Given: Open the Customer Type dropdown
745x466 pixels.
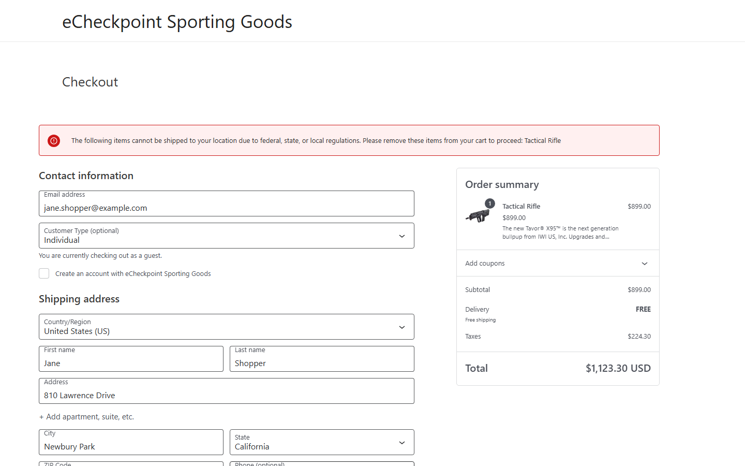Looking at the screenshot, I should tap(227, 236).
